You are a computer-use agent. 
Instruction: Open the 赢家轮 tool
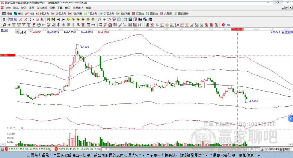tap(152, 14)
